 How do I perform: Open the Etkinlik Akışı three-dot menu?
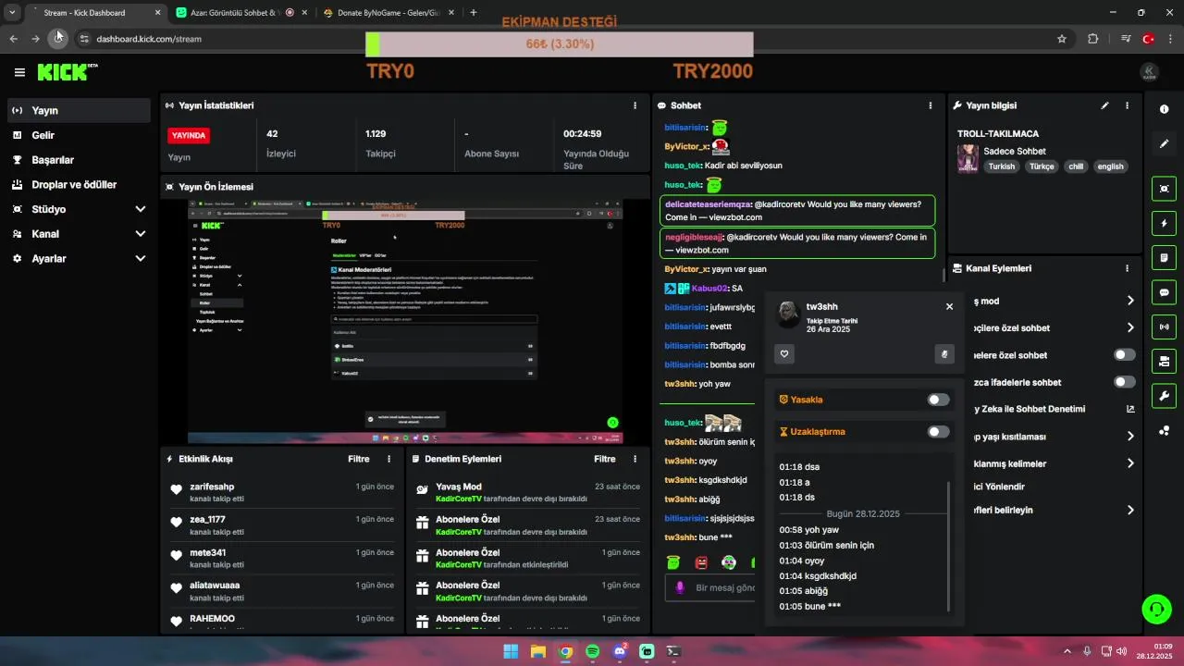pos(388,459)
